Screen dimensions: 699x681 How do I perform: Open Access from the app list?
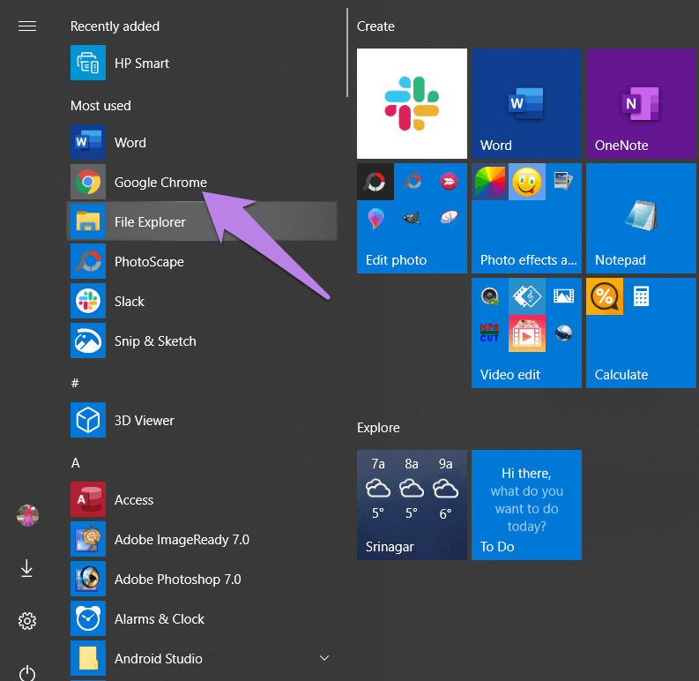click(202, 499)
